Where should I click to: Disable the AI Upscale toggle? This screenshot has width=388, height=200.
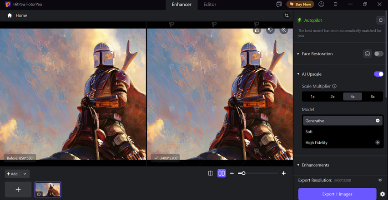point(378,74)
